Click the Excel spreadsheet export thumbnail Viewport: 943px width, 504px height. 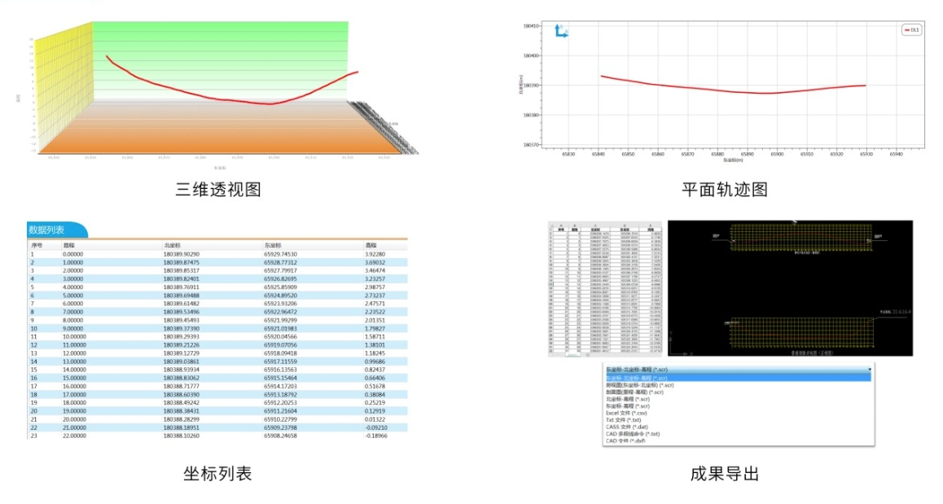coord(605,289)
